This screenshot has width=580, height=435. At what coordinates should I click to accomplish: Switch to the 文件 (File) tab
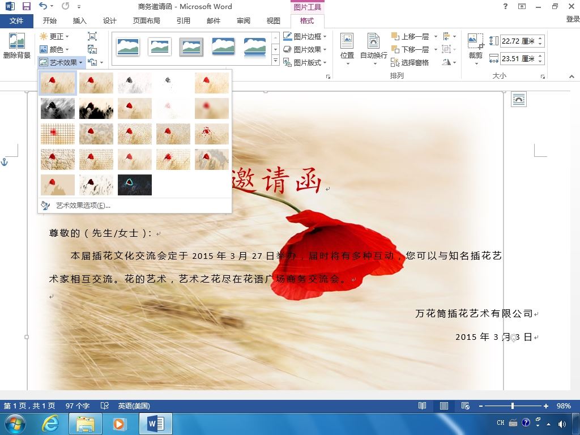16,21
